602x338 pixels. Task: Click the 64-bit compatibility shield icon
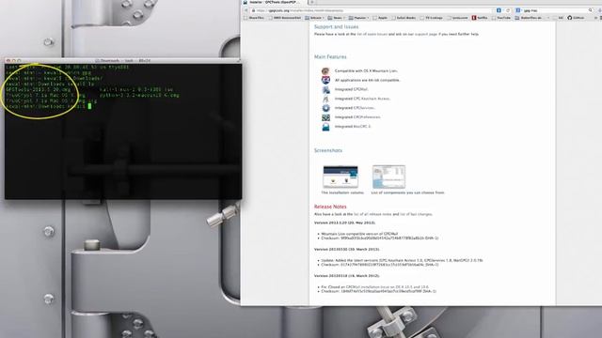tap(325, 80)
